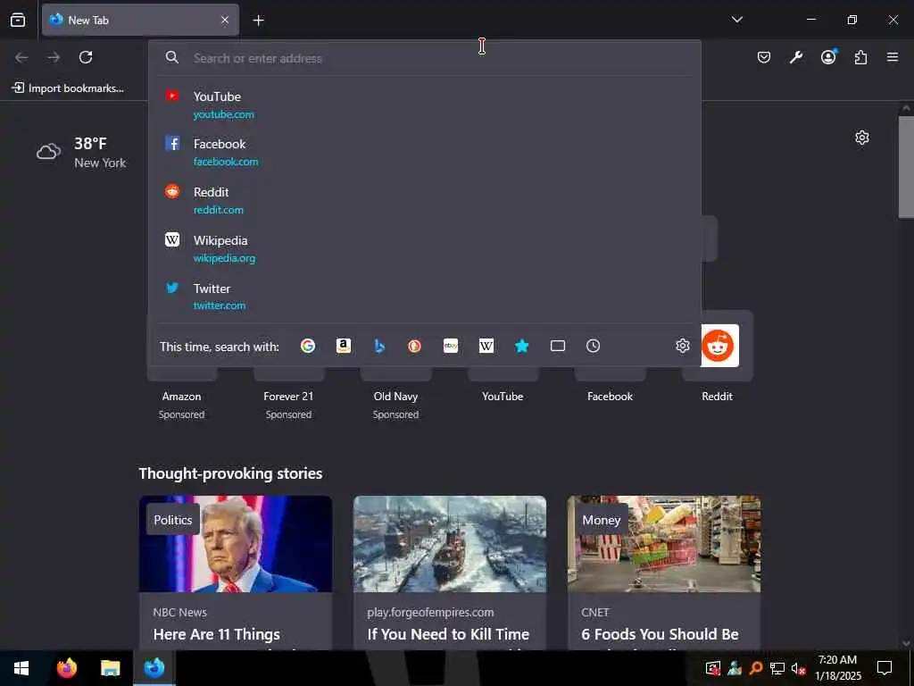Click the active browser taskbar icon
The height and width of the screenshot is (686, 914).
point(154,668)
